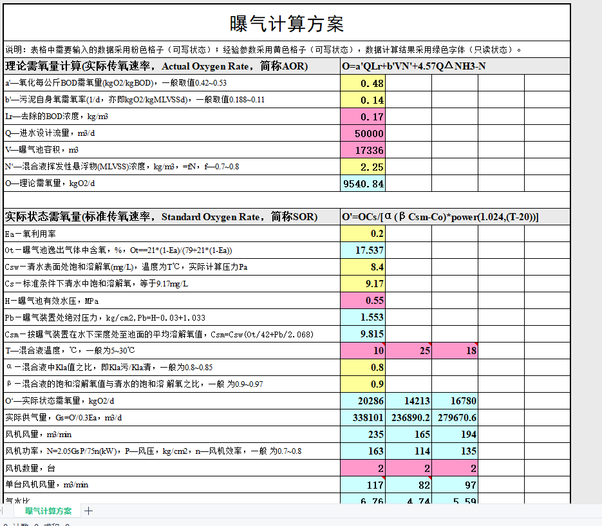602x526 pixels.
Task: Switch to the 曝气计算方案 sheet tab
Action: pyautogui.click(x=48, y=511)
